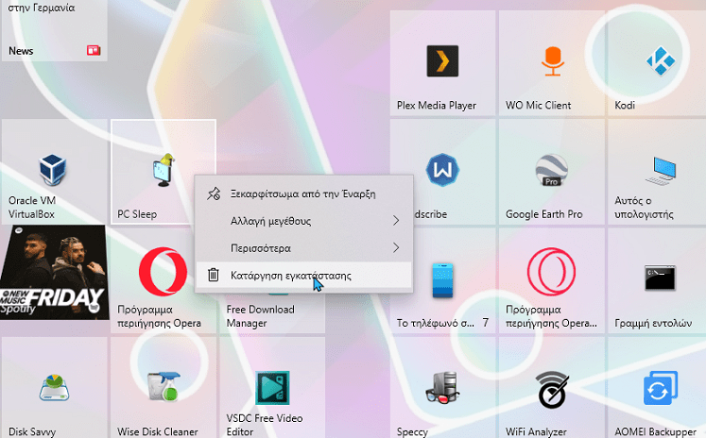This screenshot has height=438, width=706.
Task: Click the WiFi Analyzer label text
Action: point(536,431)
